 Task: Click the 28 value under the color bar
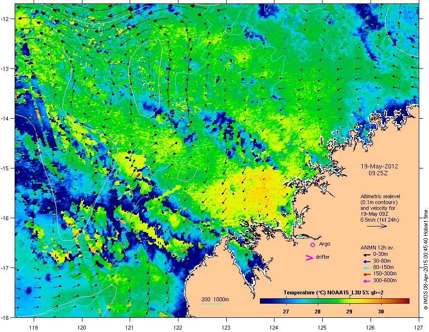(x=317, y=311)
